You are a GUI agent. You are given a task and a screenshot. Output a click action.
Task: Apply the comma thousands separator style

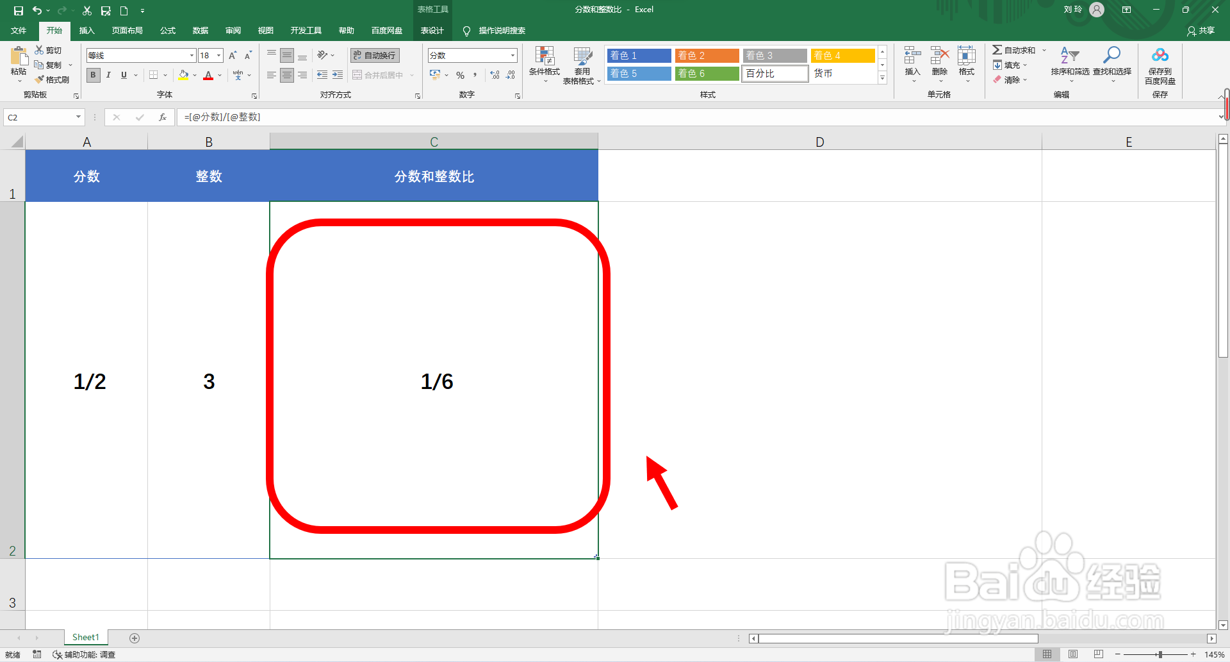(x=475, y=75)
